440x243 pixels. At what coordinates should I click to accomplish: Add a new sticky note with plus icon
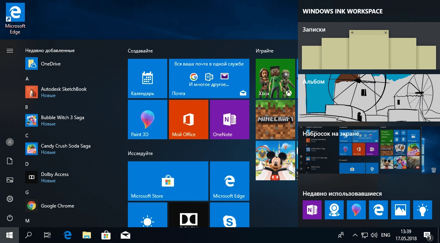click(x=352, y=33)
